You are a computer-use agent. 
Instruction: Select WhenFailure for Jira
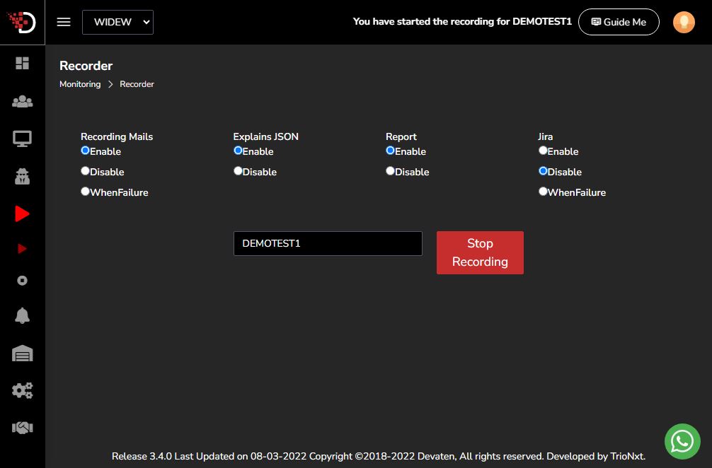[x=543, y=192]
